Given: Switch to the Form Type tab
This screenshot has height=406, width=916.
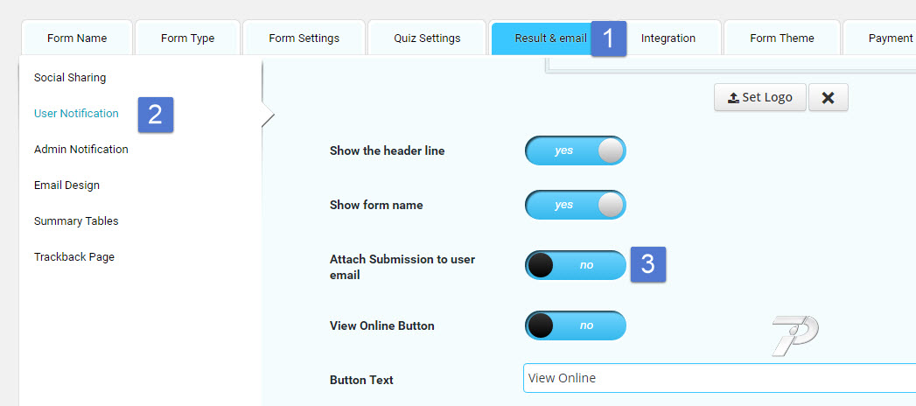Looking at the screenshot, I should (187, 38).
